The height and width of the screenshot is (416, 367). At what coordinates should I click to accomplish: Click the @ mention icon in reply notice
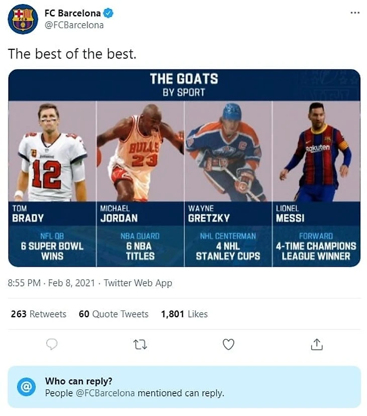click(26, 387)
